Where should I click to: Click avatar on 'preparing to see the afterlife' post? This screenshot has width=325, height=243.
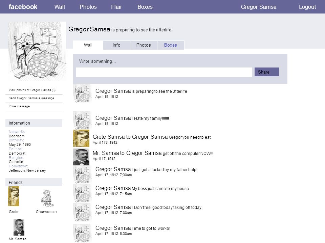[82, 93]
